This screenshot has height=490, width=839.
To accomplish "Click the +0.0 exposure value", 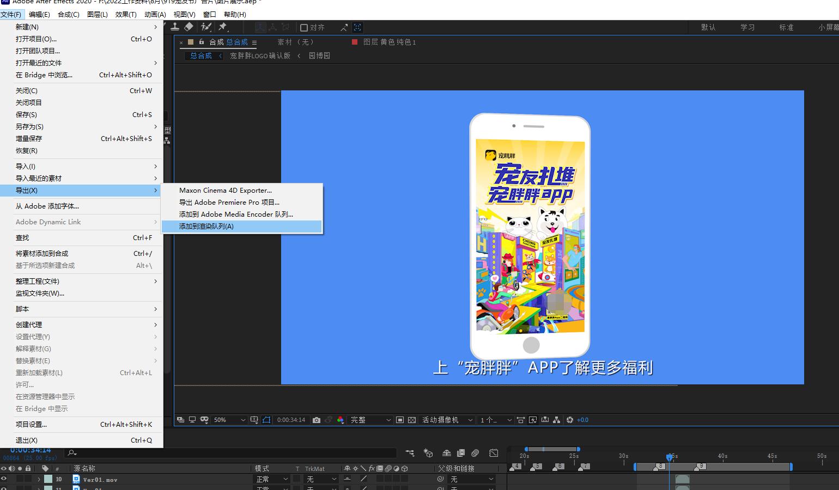I will pyautogui.click(x=583, y=420).
